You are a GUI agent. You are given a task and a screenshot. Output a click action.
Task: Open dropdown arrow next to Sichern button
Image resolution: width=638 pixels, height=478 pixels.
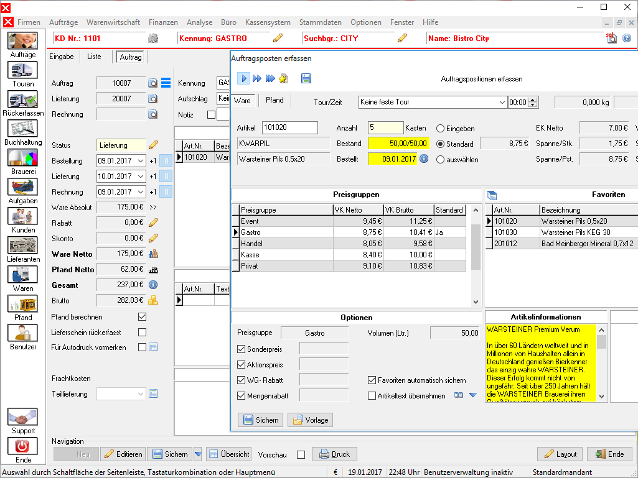pos(198,454)
